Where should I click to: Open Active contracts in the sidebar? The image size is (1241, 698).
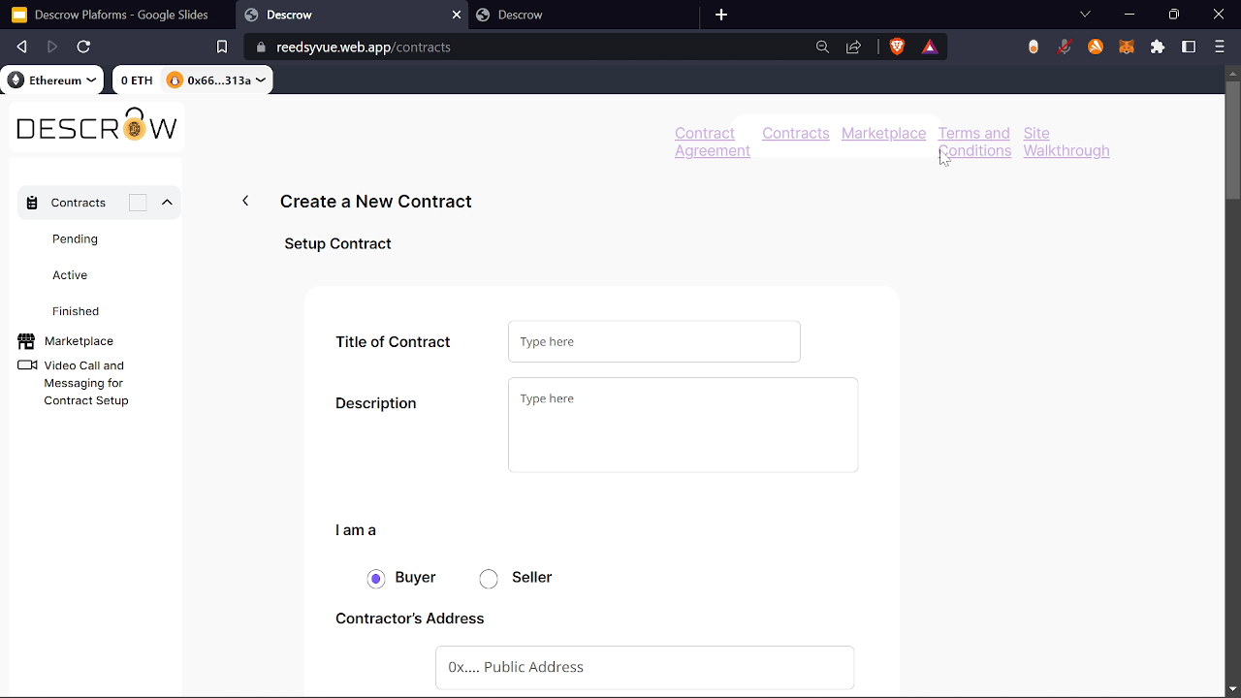point(70,275)
